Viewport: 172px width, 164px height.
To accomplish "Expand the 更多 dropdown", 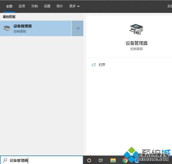I will (74, 6).
